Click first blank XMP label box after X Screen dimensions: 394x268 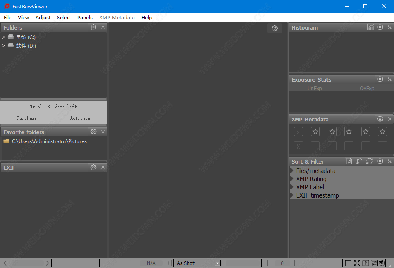[315, 146]
